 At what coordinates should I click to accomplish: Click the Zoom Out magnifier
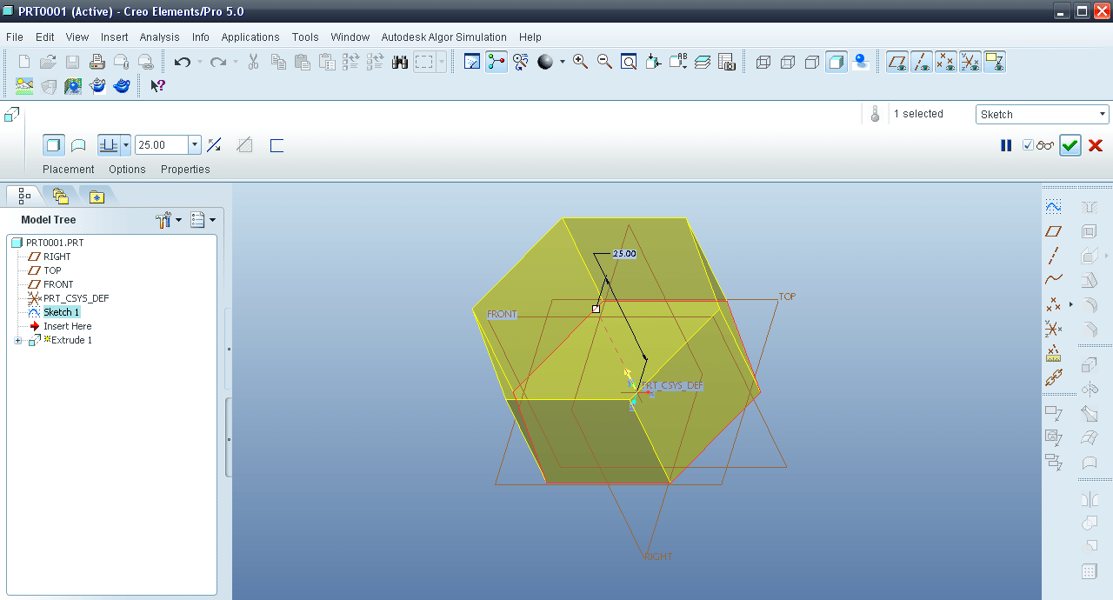pyautogui.click(x=604, y=62)
